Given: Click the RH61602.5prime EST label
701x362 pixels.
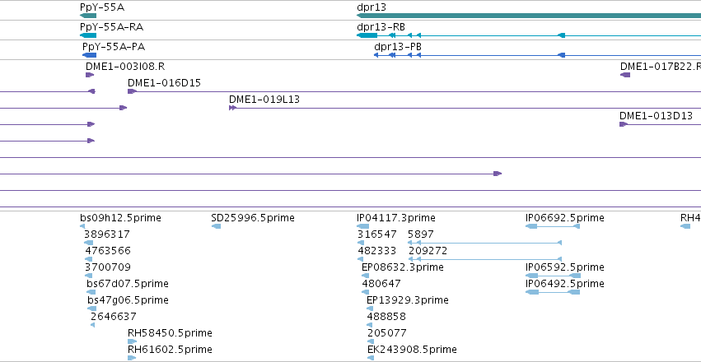Looking at the screenshot, I should tap(170, 350).
